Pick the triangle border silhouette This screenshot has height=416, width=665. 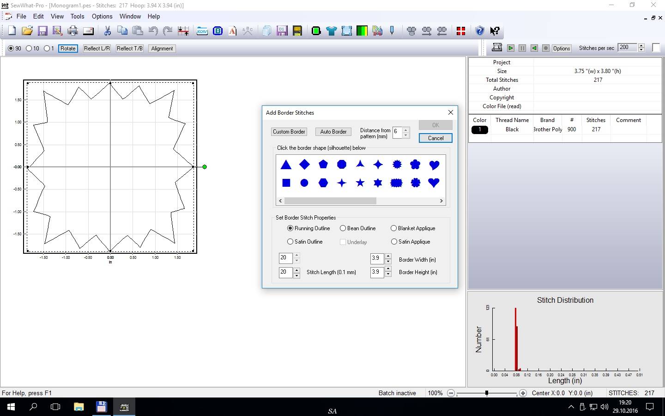point(286,165)
